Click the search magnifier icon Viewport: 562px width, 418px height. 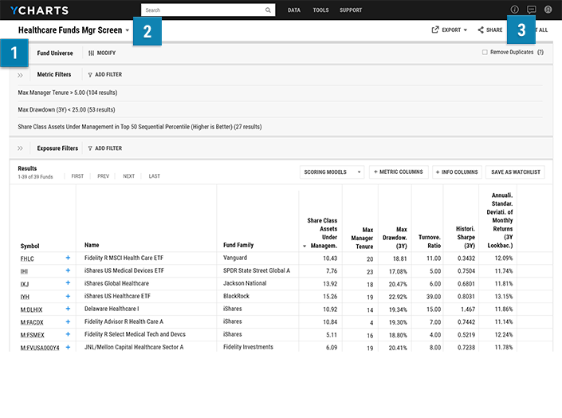268,10
